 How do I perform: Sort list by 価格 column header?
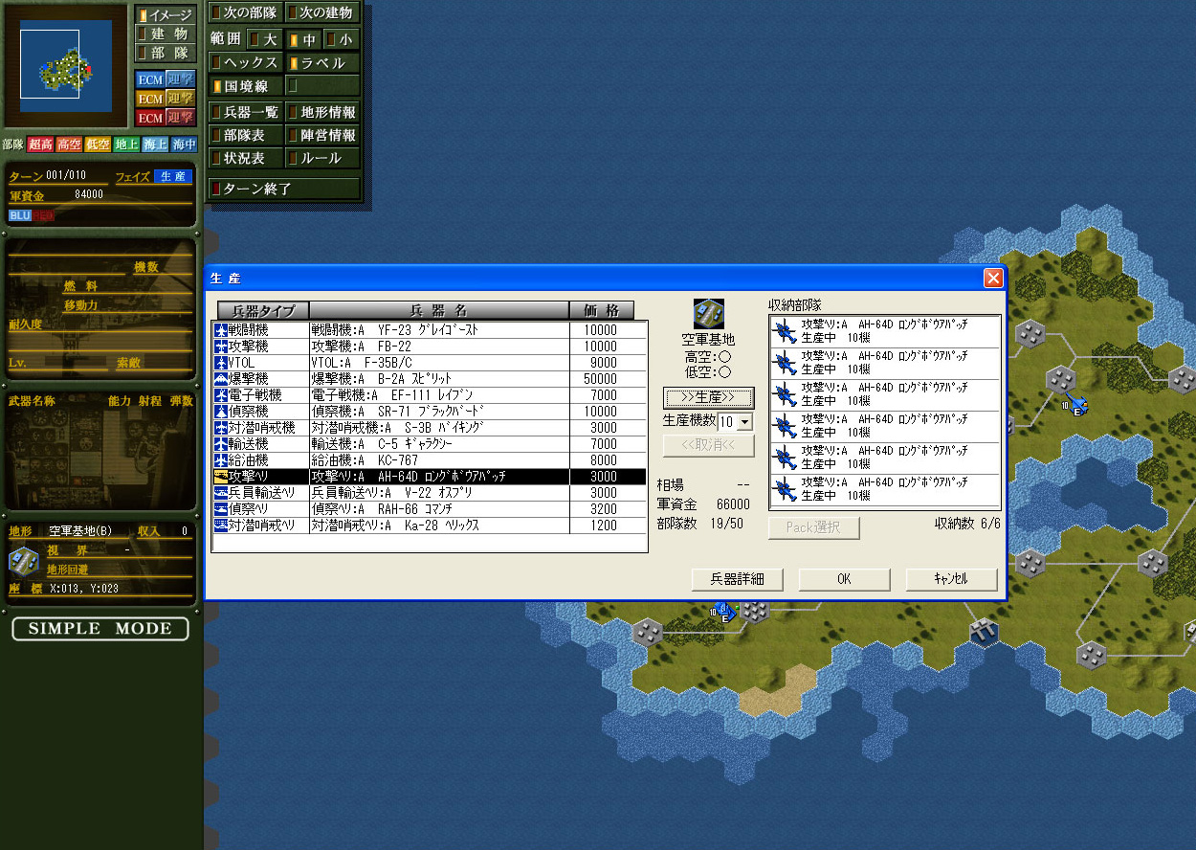tap(602, 311)
